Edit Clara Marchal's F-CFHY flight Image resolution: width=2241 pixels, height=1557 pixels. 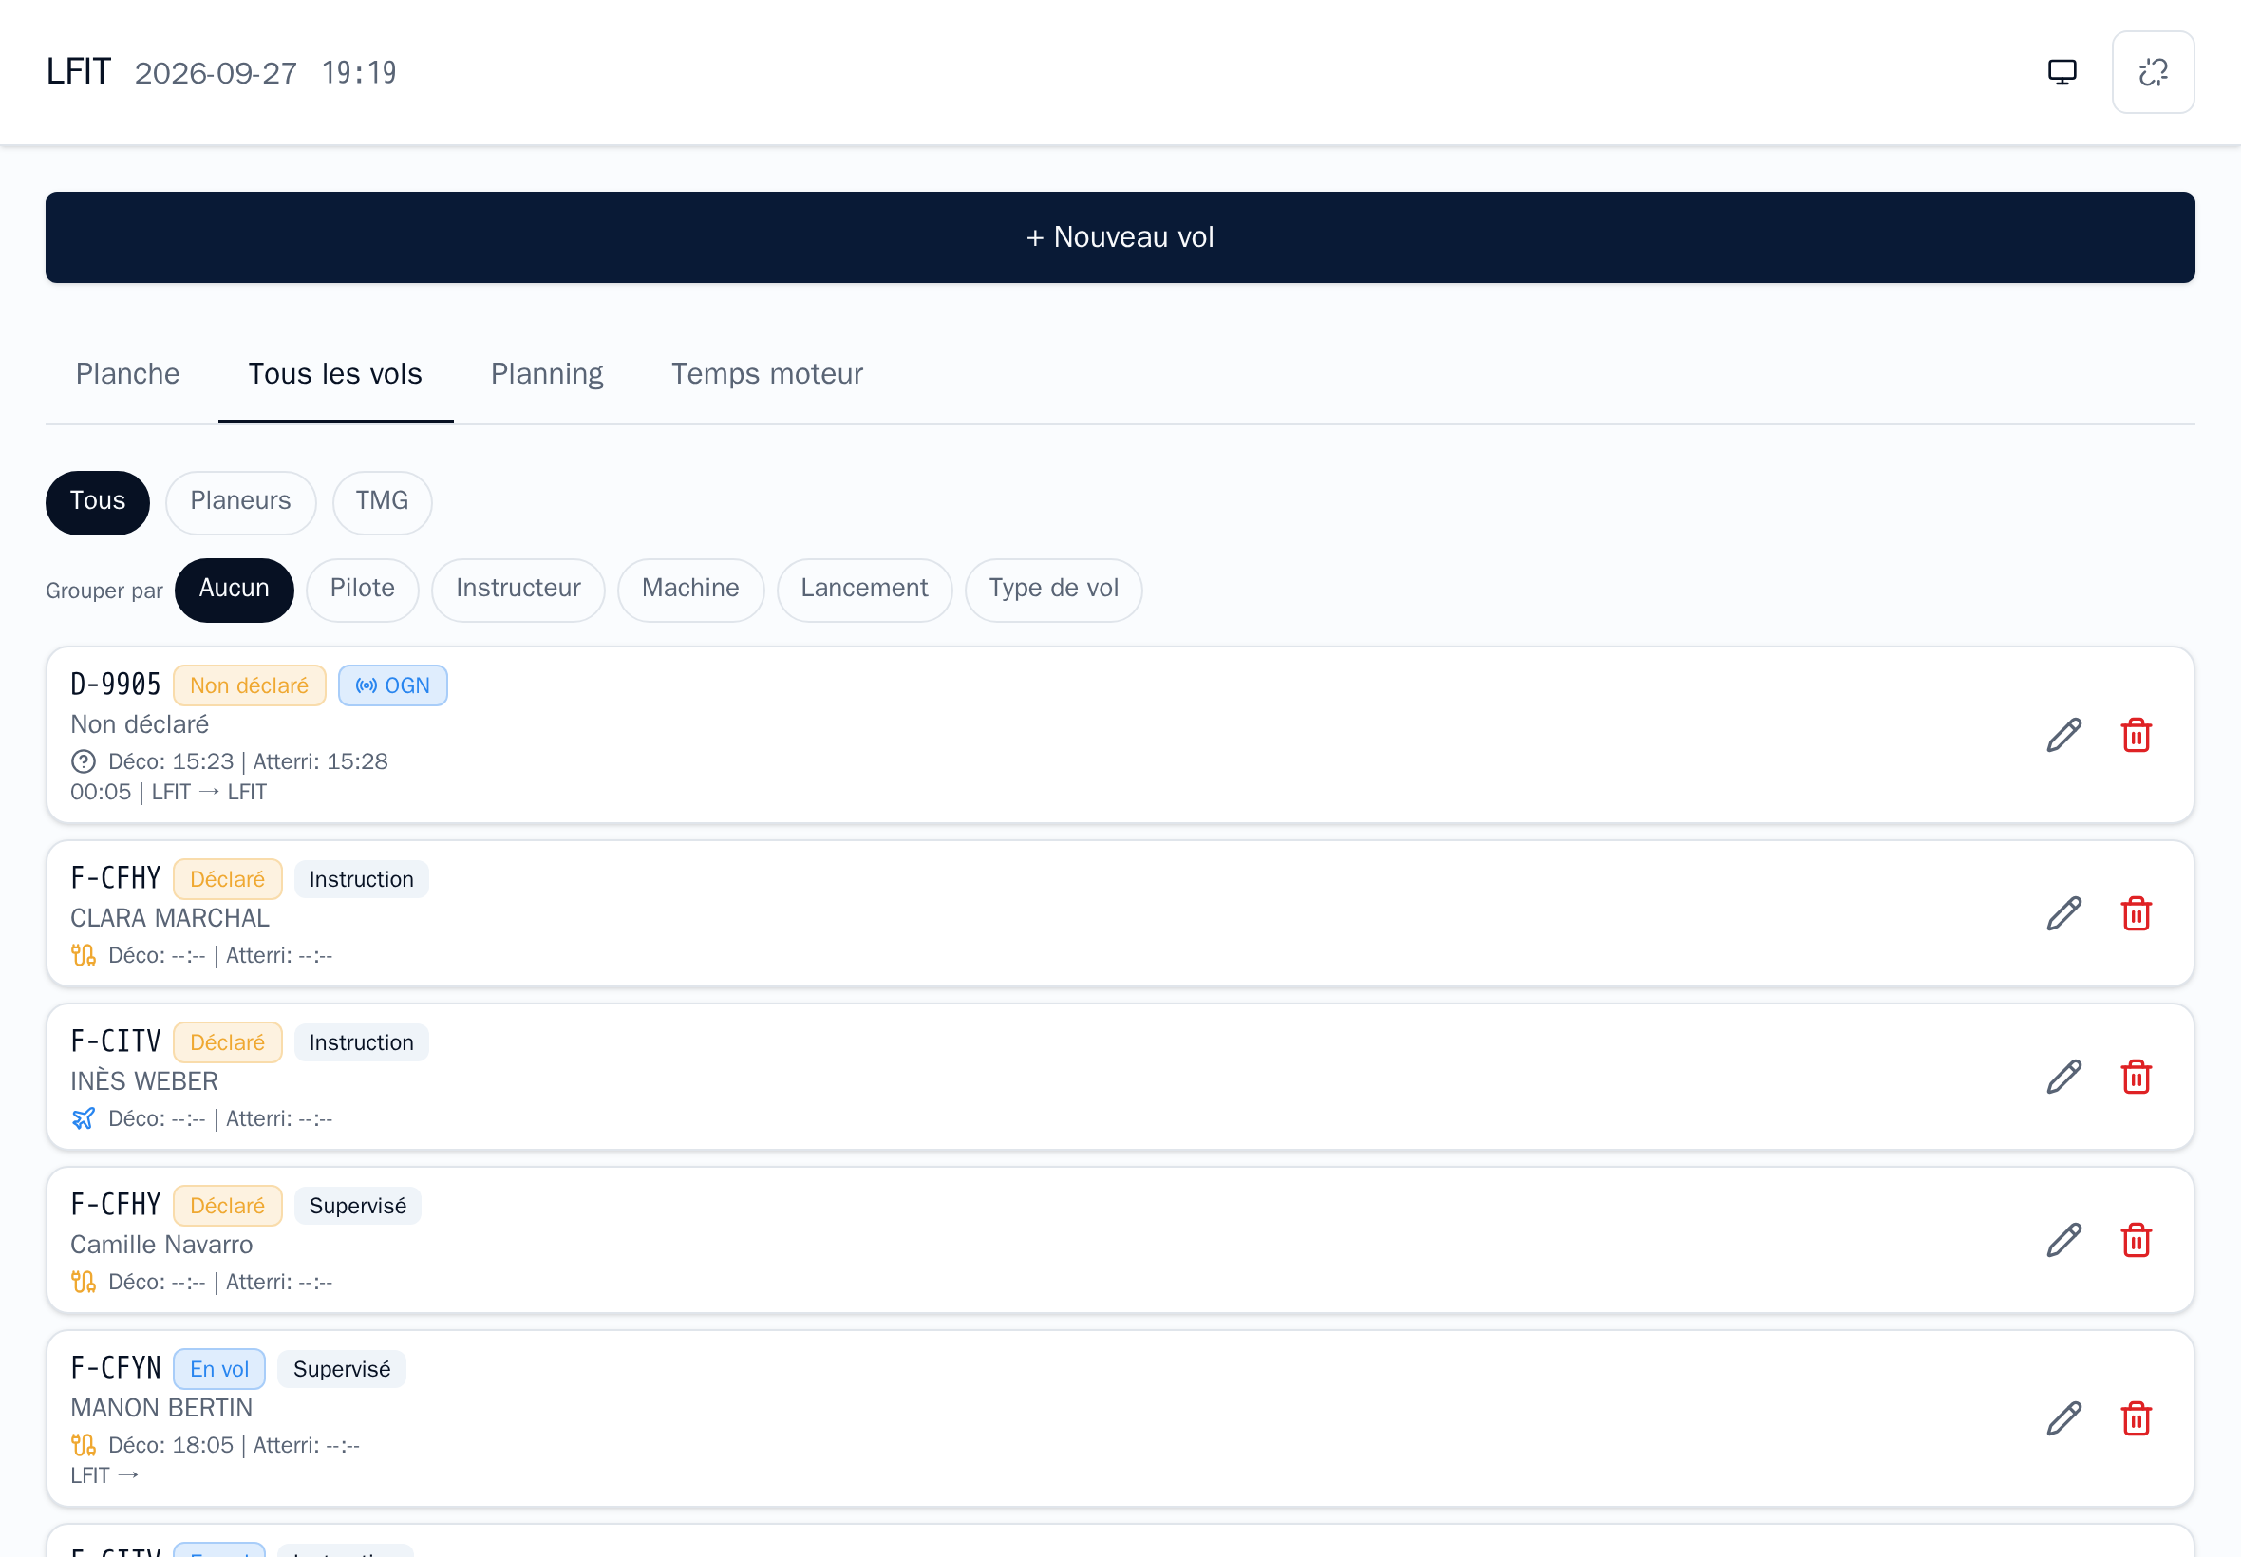(x=2064, y=914)
